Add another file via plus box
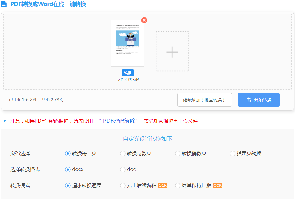Image resolution: width=295 pixels, height=200 pixels. (172, 52)
